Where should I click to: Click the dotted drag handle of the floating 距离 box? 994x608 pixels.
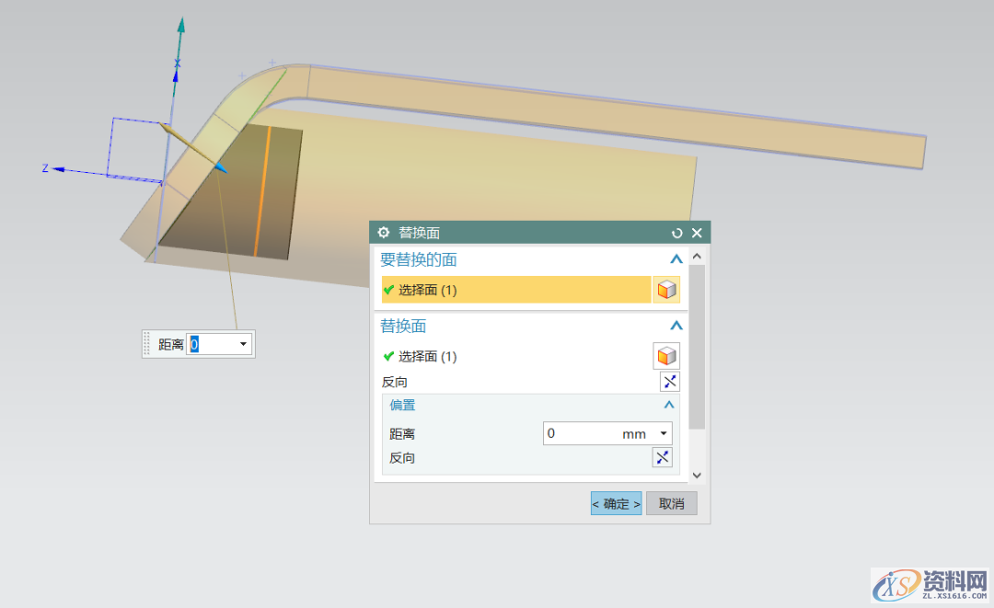tap(147, 343)
